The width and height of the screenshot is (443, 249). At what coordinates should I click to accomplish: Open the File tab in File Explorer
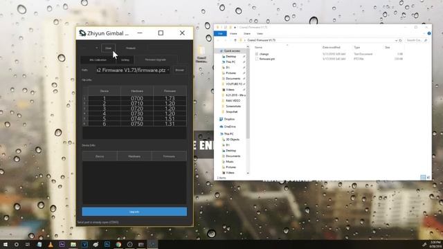click(220, 34)
